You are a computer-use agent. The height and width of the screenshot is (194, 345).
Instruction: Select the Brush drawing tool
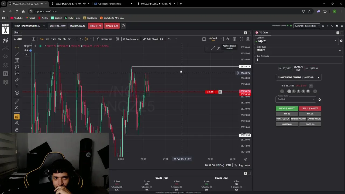(x=17, y=80)
